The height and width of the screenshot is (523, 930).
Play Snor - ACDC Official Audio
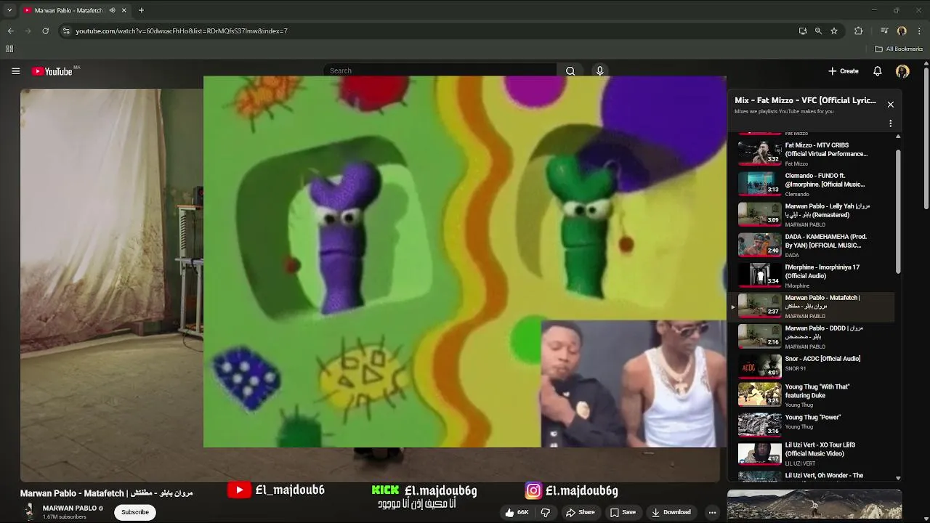pyautogui.click(x=812, y=367)
